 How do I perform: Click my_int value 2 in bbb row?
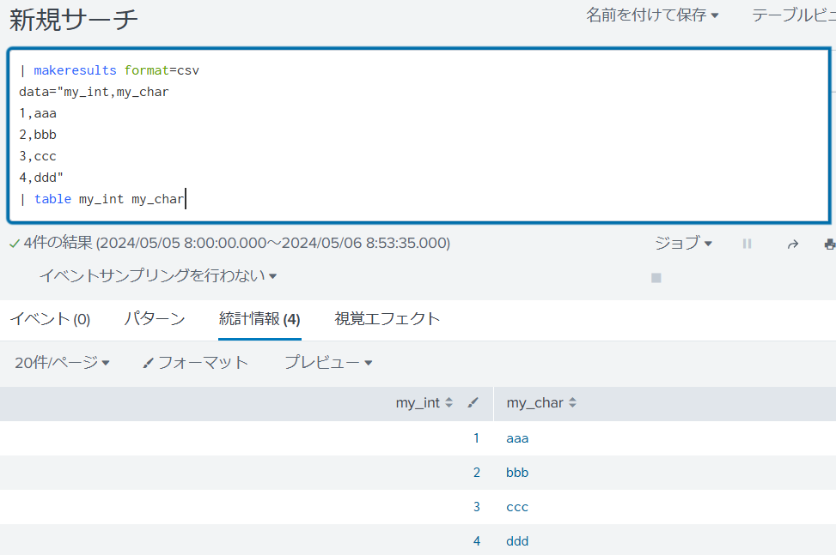477,473
